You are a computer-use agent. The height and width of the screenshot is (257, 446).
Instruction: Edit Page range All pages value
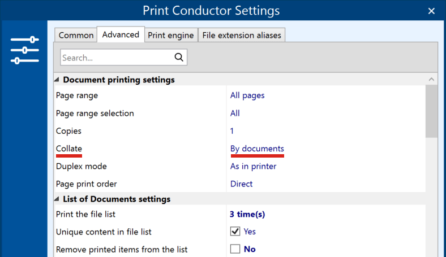tap(247, 95)
